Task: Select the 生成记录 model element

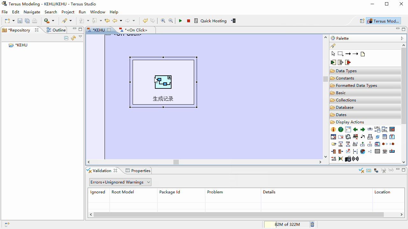Action: [x=163, y=82]
